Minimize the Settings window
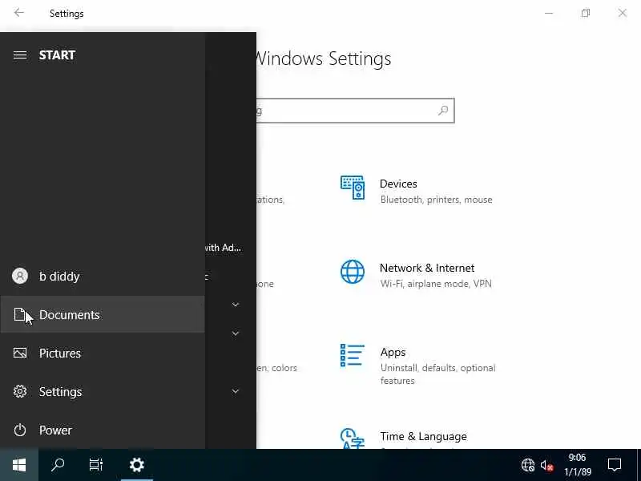This screenshot has height=481, width=641. (549, 13)
